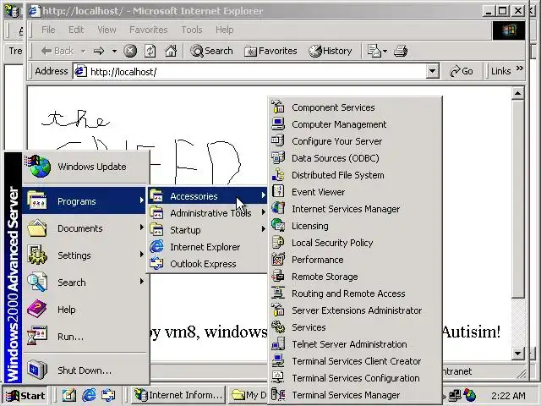Open the Back history dropdown arrow
Screen dimensions: 541x406
83,51
